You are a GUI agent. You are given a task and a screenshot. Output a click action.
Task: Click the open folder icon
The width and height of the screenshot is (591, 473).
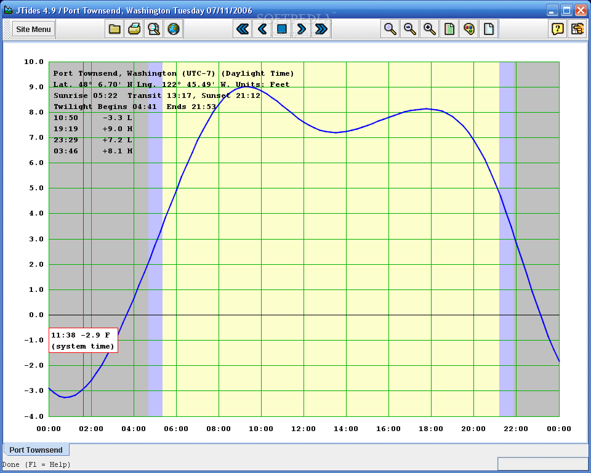point(115,29)
